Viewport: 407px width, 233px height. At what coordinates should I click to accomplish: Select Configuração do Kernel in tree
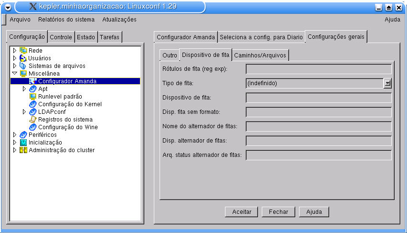point(70,104)
